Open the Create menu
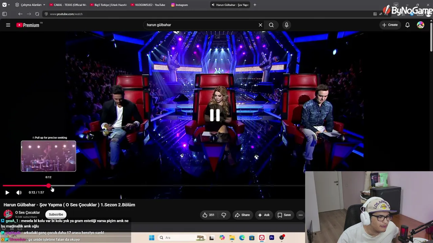Image resolution: width=433 pixels, height=243 pixels. click(x=390, y=25)
